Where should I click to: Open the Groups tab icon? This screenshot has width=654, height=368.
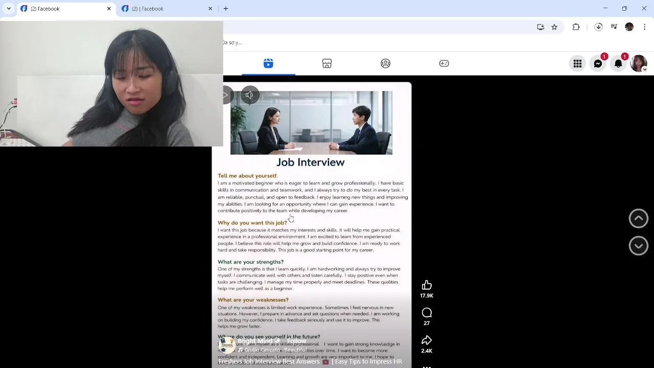click(386, 63)
